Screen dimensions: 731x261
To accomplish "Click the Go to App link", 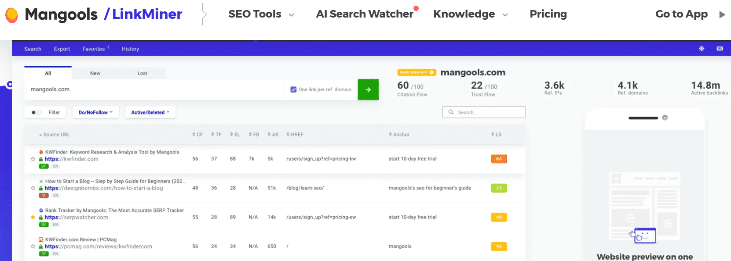I will coord(681,14).
